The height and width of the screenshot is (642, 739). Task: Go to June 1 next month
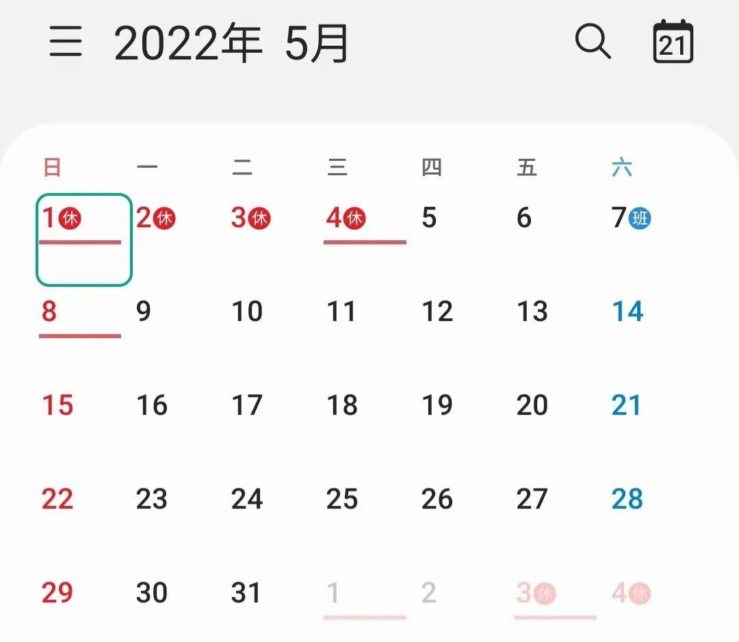(x=333, y=593)
